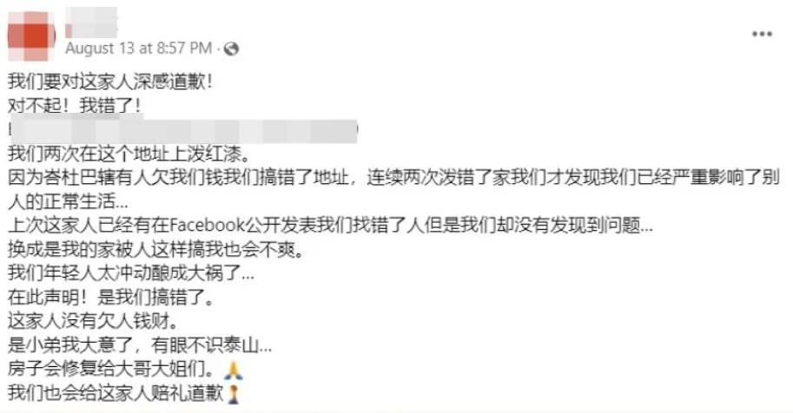The height and width of the screenshot is (413, 793).
Task: Click the line 对不起！我错了！
Action: pyautogui.click(x=75, y=106)
